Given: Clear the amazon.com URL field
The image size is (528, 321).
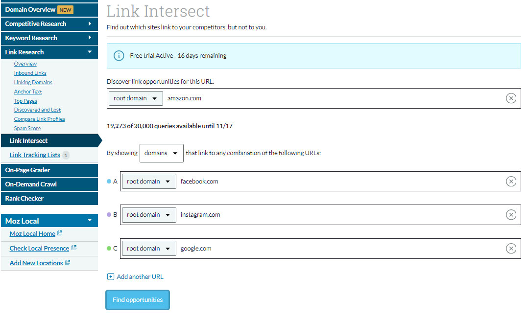Looking at the screenshot, I should point(511,98).
